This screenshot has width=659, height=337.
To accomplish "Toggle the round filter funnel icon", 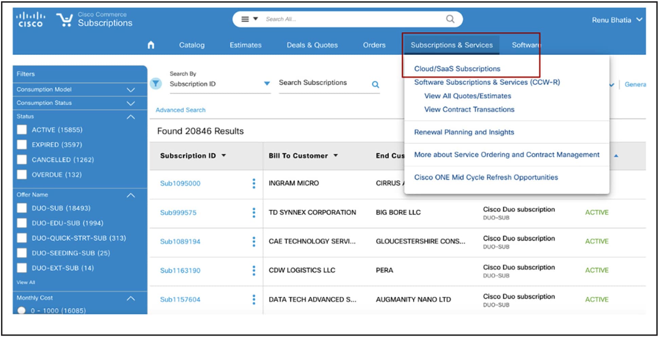I will point(156,83).
